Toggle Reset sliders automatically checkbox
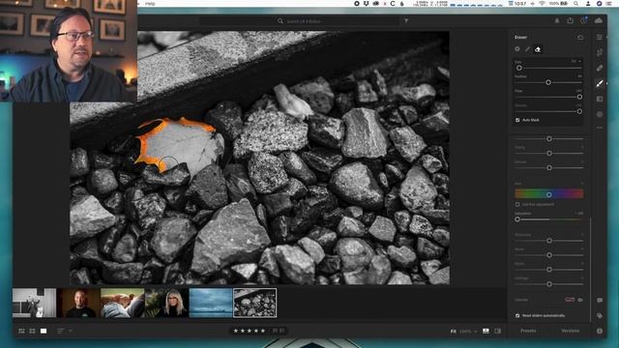This screenshot has height=348, width=619. coord(517,316)
